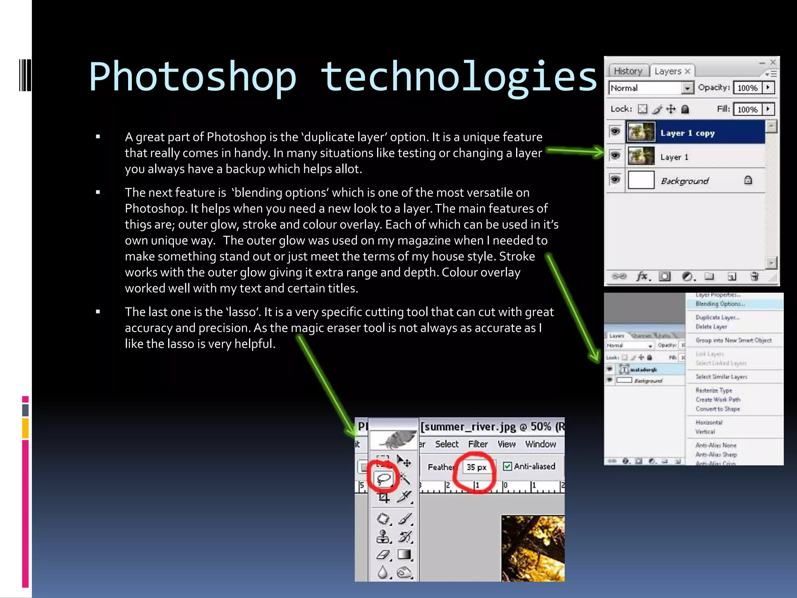
Task: Select the Crop tool
Action: pos(383,497)
